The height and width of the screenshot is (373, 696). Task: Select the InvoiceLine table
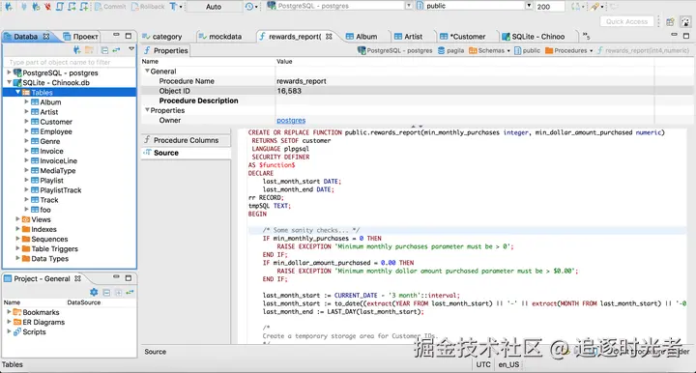pyautogui.click(x=58, y=160)
